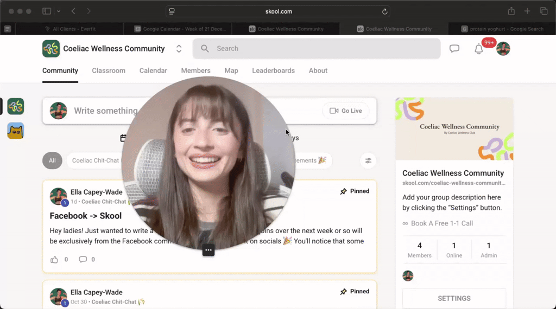This screenshot has width=556, height=309.
Task: Open notifications bell icon
Action: pyautogui.click(x=479, y=49)
